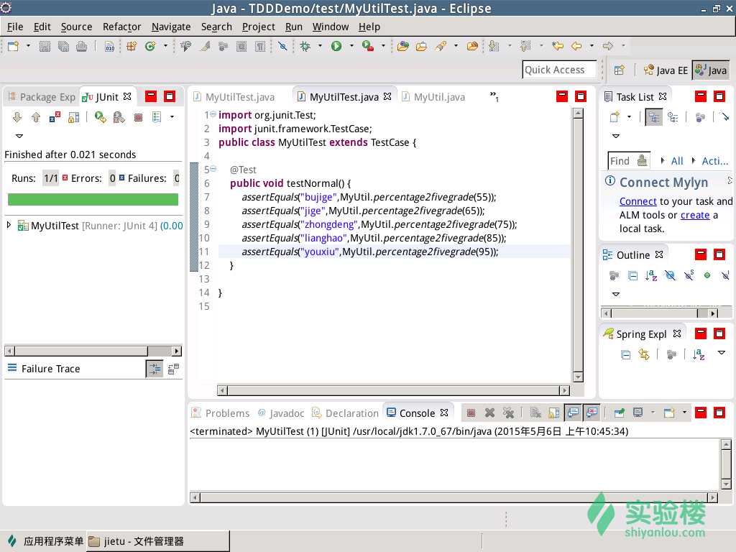The width and height of the screenshot is (736, 552).
Task: Click All filter in Task List
Action: pos(677,161)
